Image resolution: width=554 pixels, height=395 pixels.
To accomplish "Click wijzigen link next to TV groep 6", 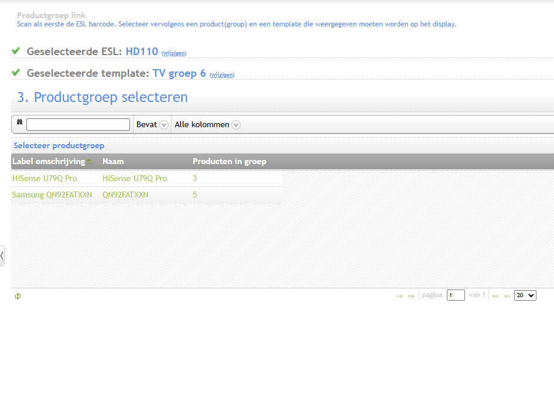I will (x=222, y=75).
